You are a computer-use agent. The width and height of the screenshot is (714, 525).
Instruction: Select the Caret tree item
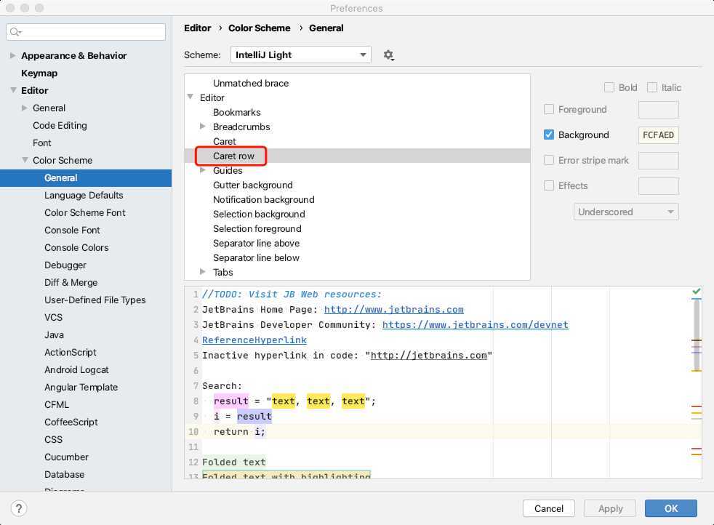[225, 142]
